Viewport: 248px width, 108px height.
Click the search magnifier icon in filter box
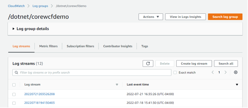pos(16,73)
